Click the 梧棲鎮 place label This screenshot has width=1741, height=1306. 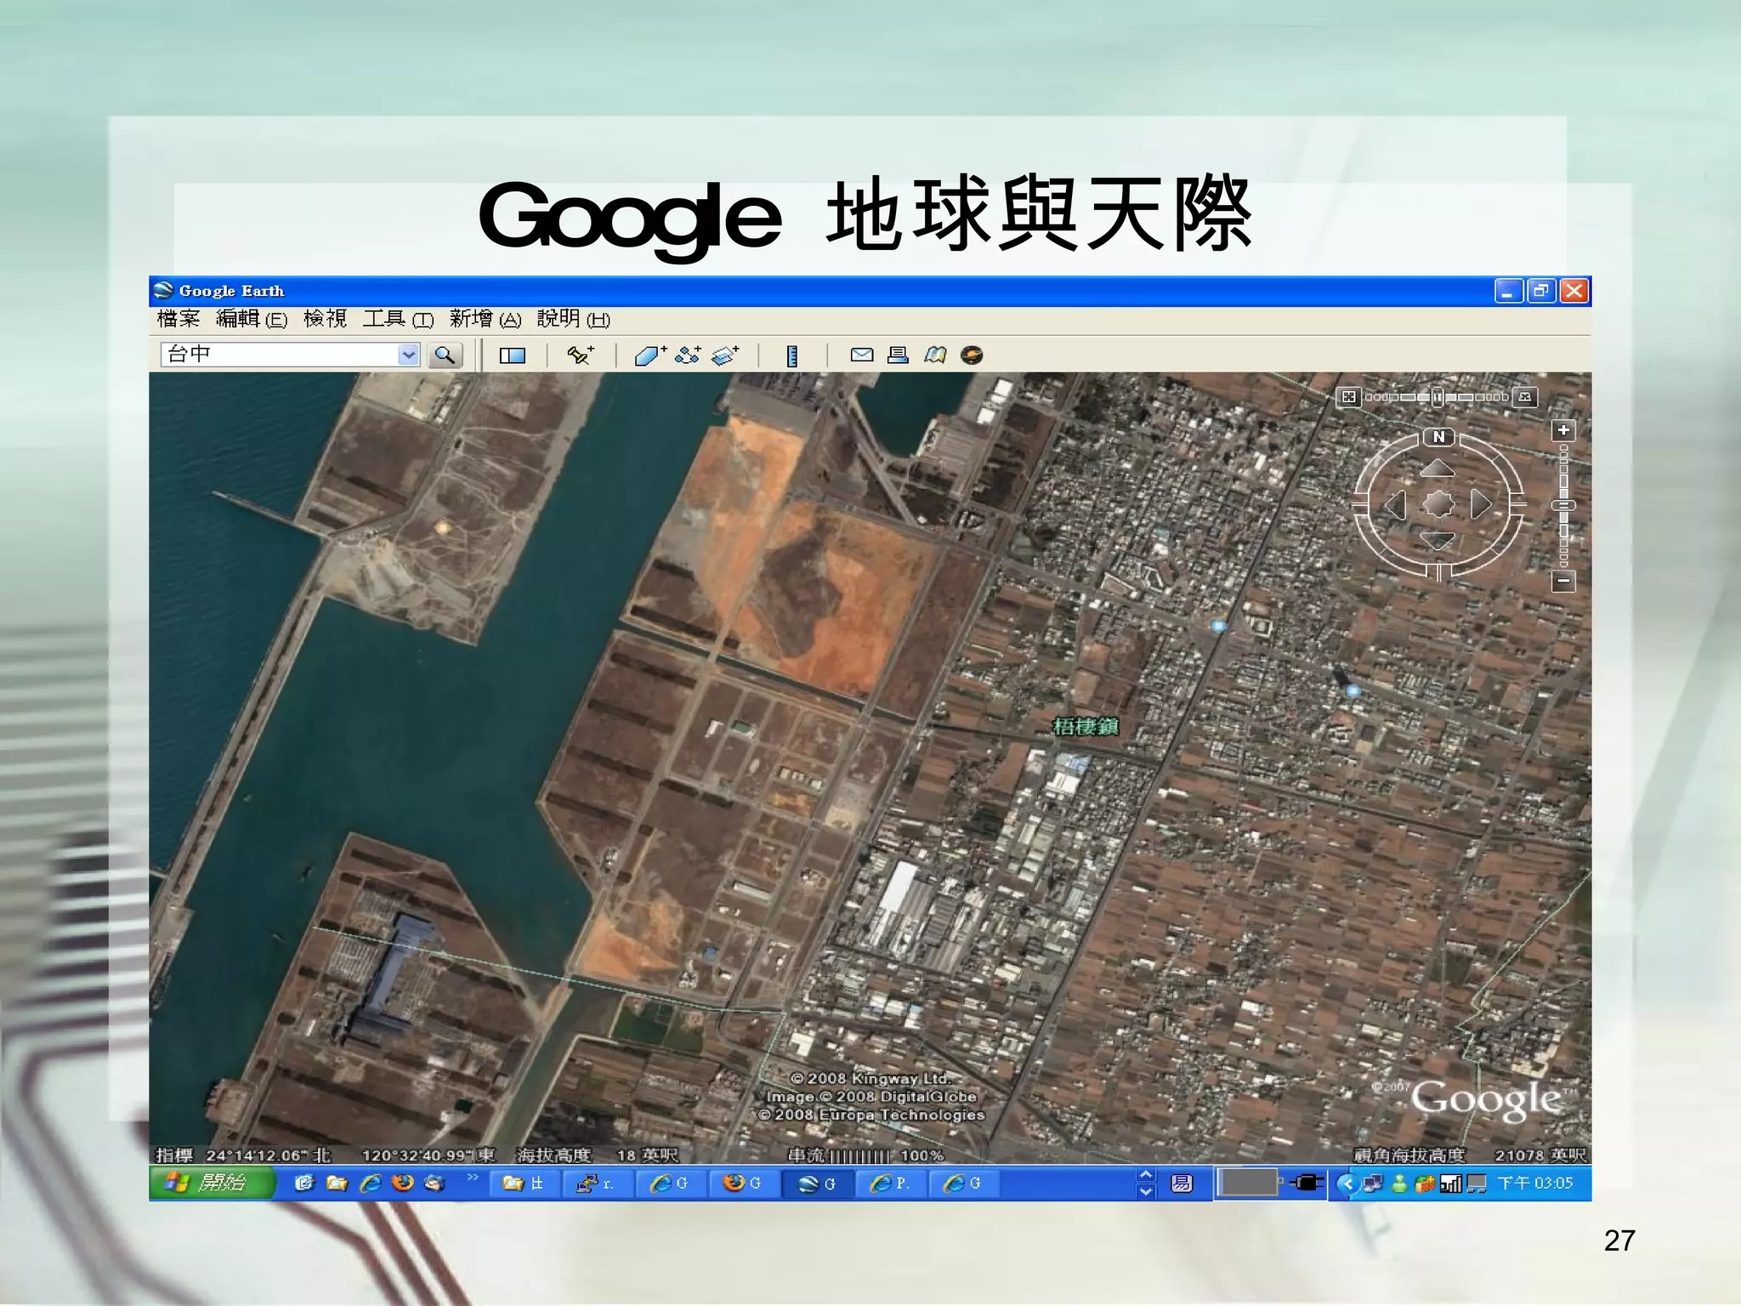coord(1086,727)
